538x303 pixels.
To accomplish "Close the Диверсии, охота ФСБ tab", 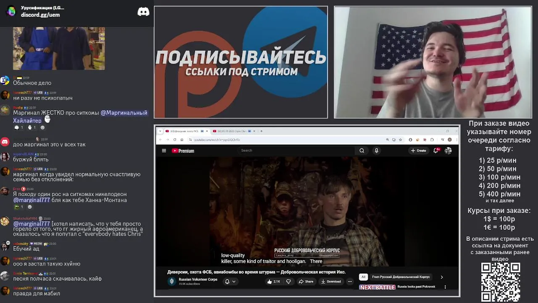I will point(207,131).
